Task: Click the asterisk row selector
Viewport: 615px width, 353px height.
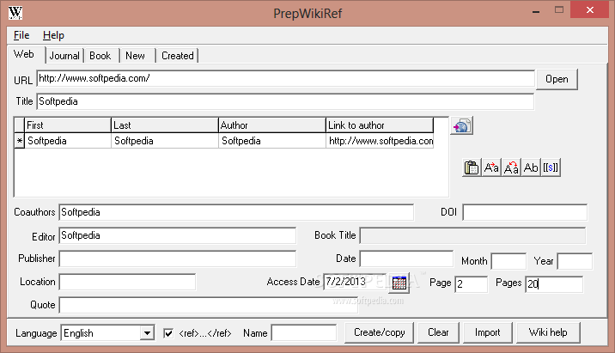Action: 19,141
